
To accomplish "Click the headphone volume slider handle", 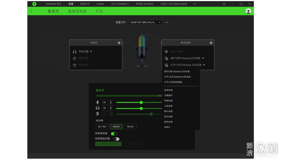I will (141, 108).
